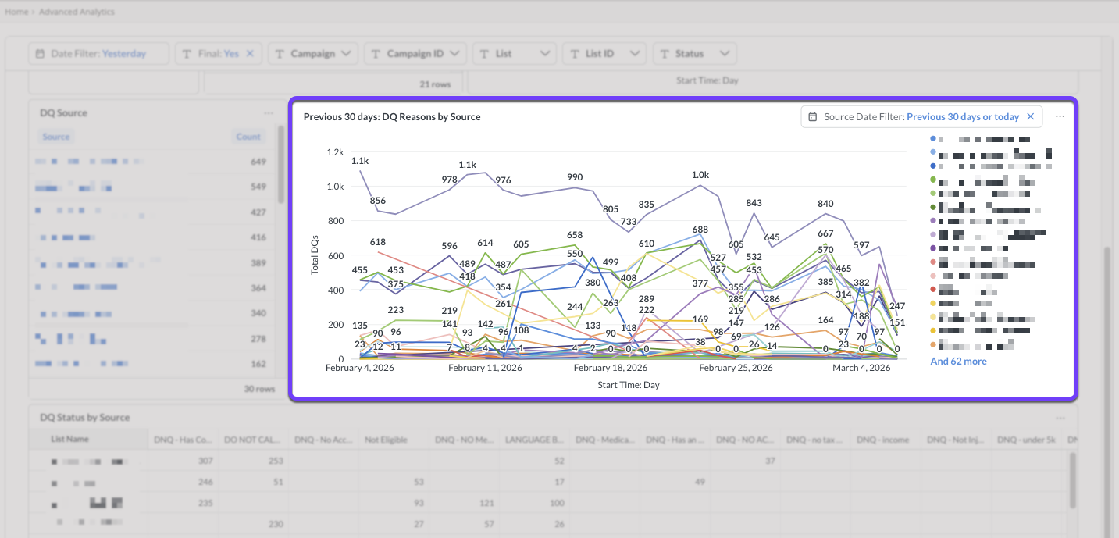Change the Date Filter: Yesterday value
Image resolution: width=1119 pixels, height=538 pixels.
point(124,54)
